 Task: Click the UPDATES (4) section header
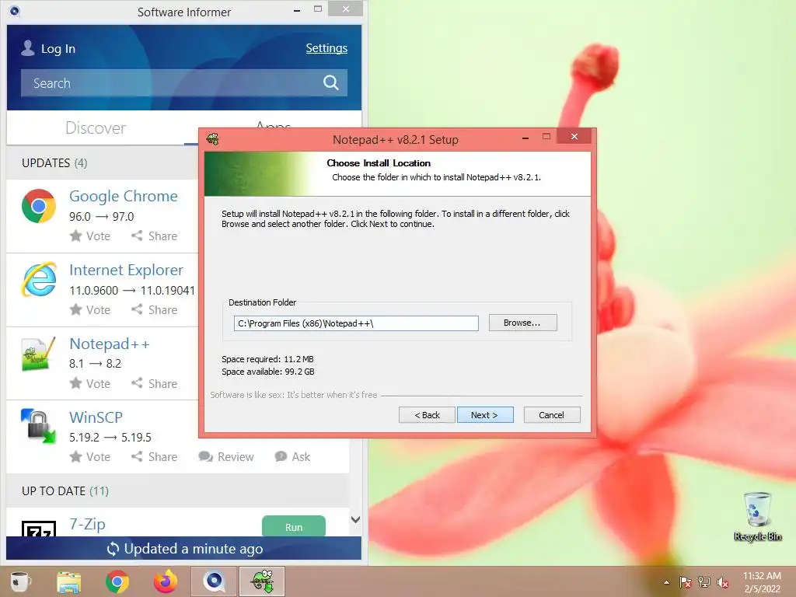54,163
